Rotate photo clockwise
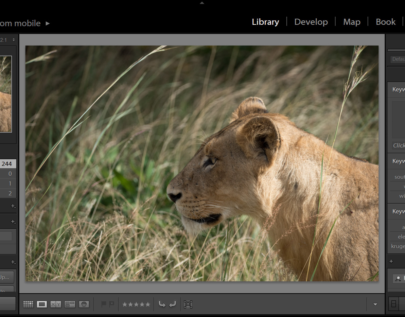This screenshot has width=405, height=317. [173, 304]
